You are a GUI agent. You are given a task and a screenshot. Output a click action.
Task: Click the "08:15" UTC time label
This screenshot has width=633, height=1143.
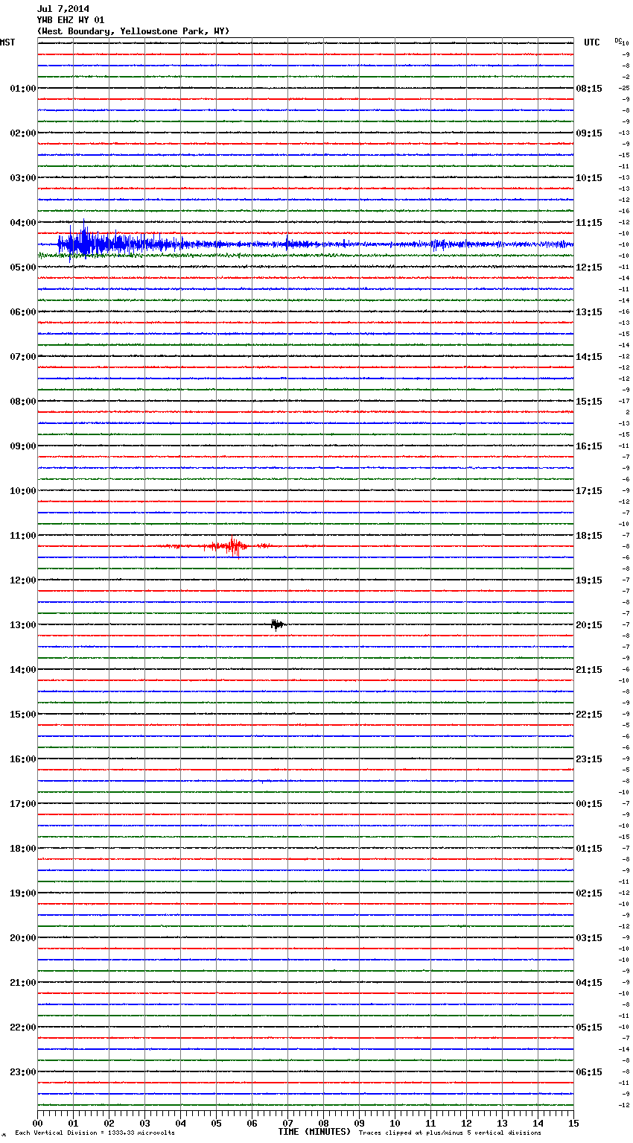pyautogui.click(x=589, y=89)
